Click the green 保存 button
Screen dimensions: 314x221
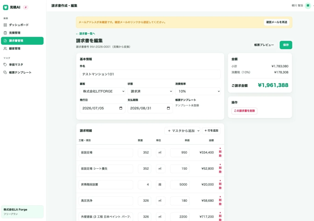[x=286, y=45]
